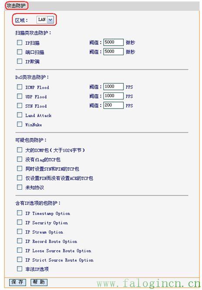Check the WinNuke option
The image size is (202, 290).
tap(20, 124)
